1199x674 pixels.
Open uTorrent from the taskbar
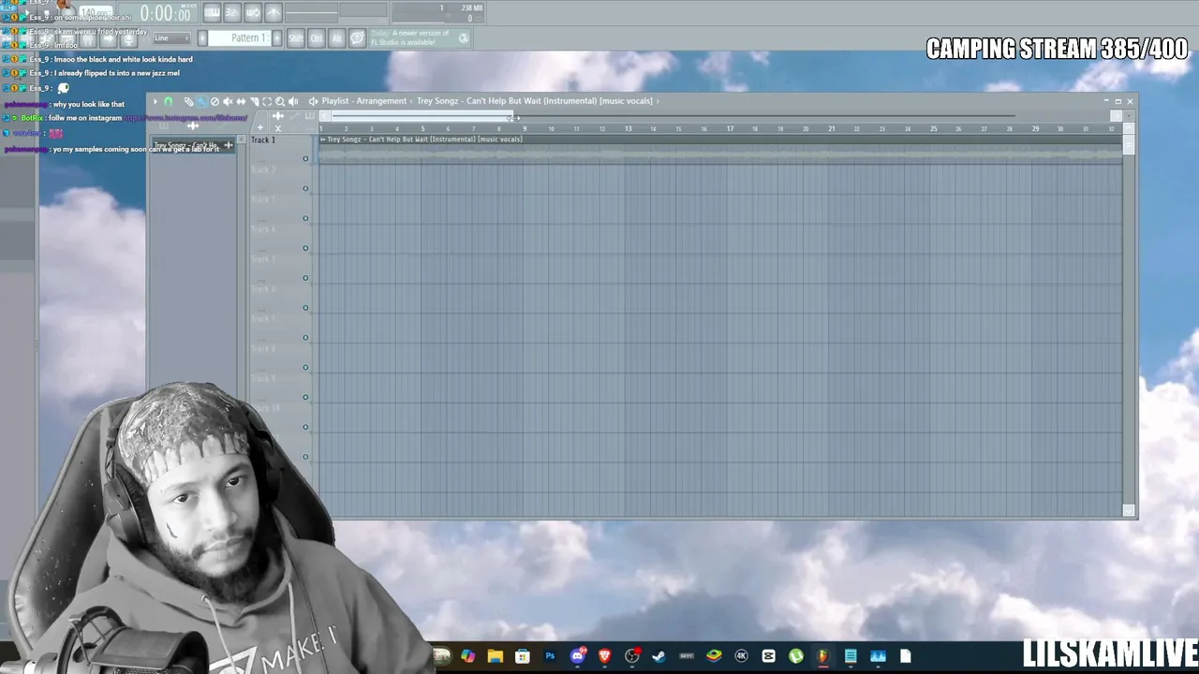(796, 656)
